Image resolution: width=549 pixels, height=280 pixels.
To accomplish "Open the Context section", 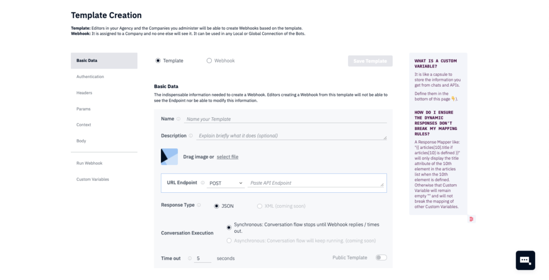I will tap(84, 124).
